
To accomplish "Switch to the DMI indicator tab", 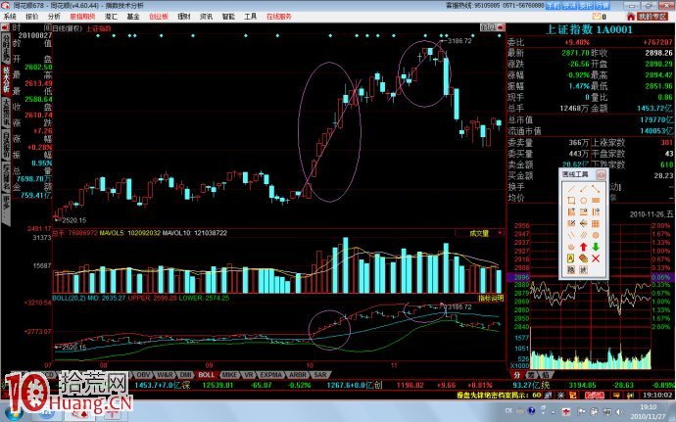I will [186, 375].
